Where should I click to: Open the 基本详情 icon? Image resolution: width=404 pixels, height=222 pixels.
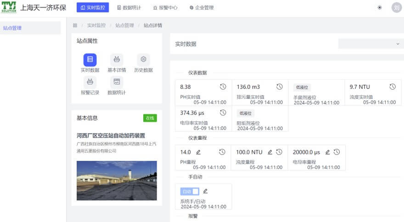(117, 60)
